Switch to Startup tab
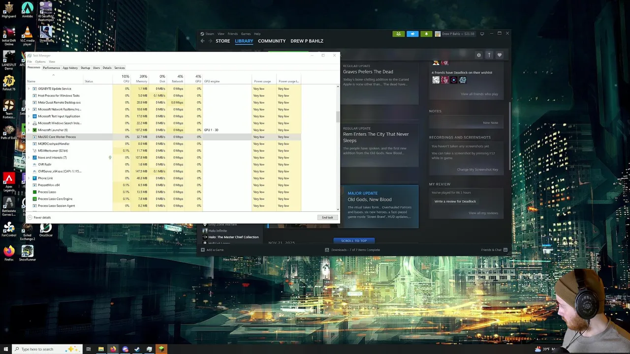The image size is (630, 354). pos(85,68)
